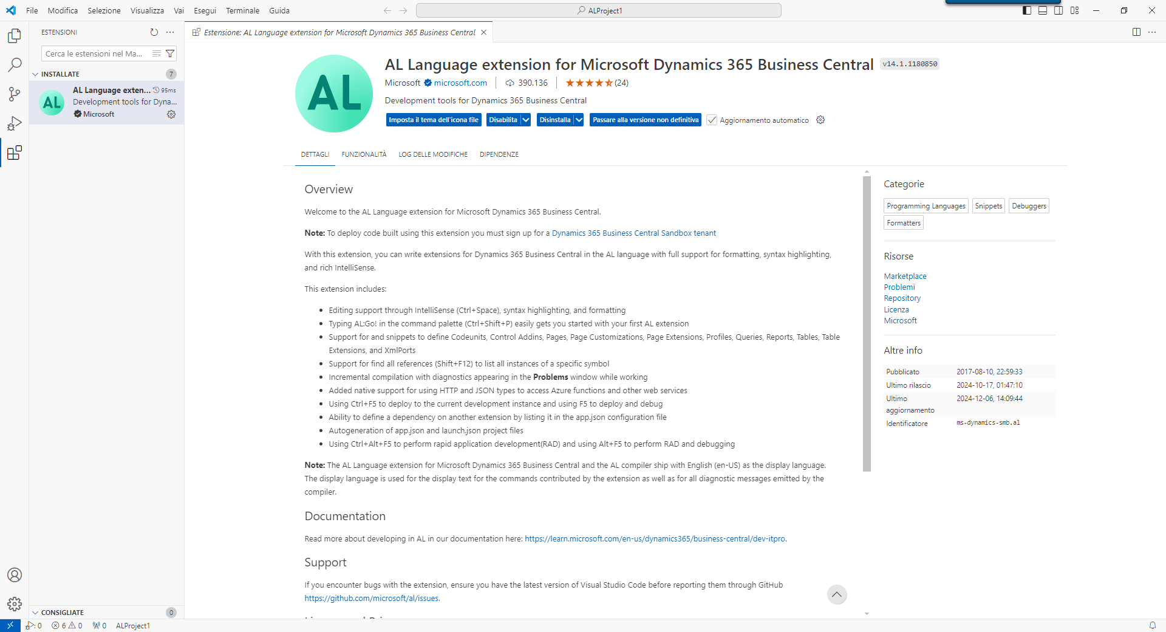1166x632 pixels.
Task: Open extension settings gear beside Aggiornamento automatico
Action: coord(820,120)
